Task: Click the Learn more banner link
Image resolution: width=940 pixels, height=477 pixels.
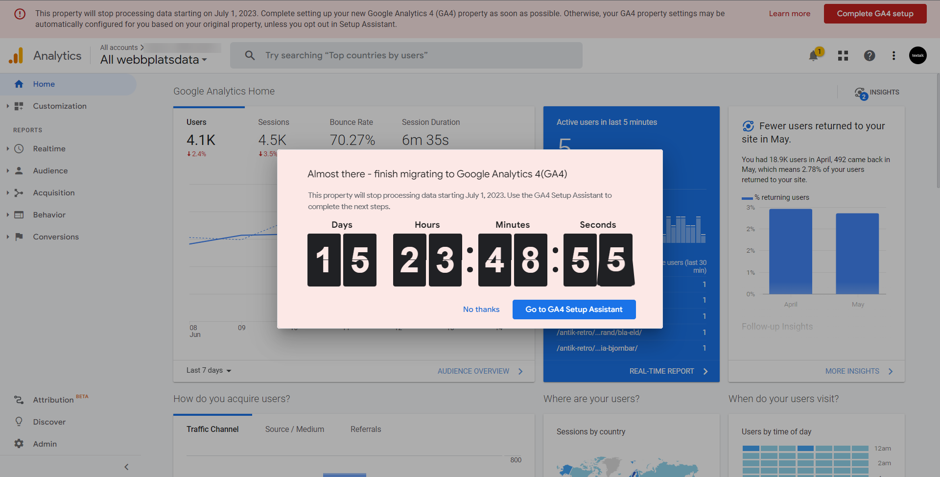Action: (x=789, y=14)
